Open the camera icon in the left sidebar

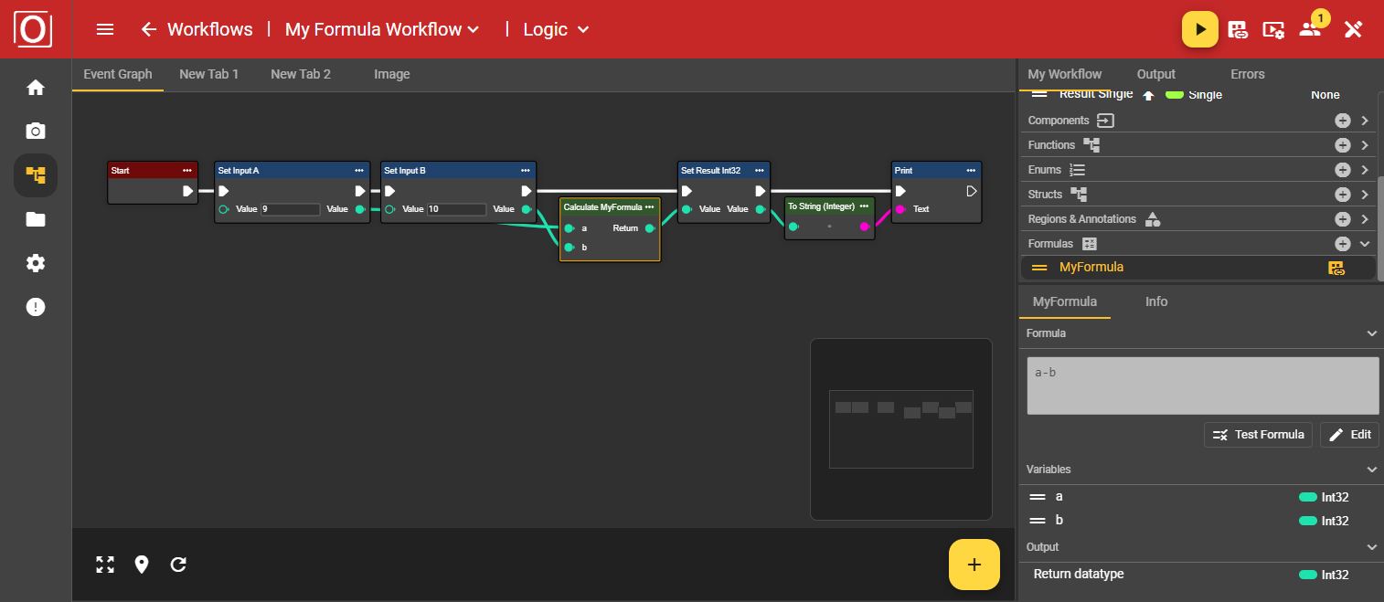pos(36,131)
